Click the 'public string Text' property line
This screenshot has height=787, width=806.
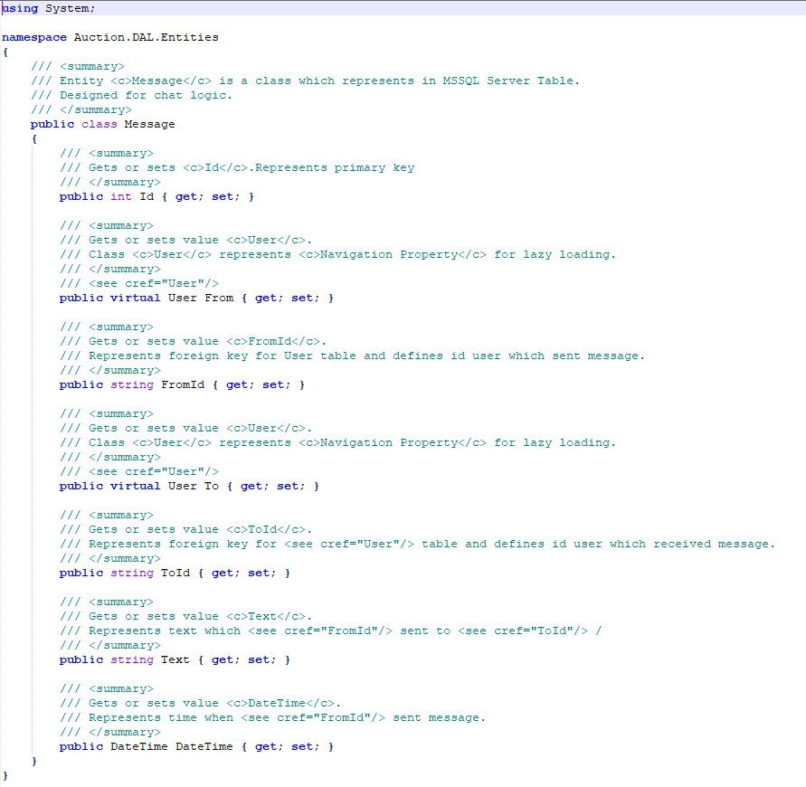(x=175, y=659)
